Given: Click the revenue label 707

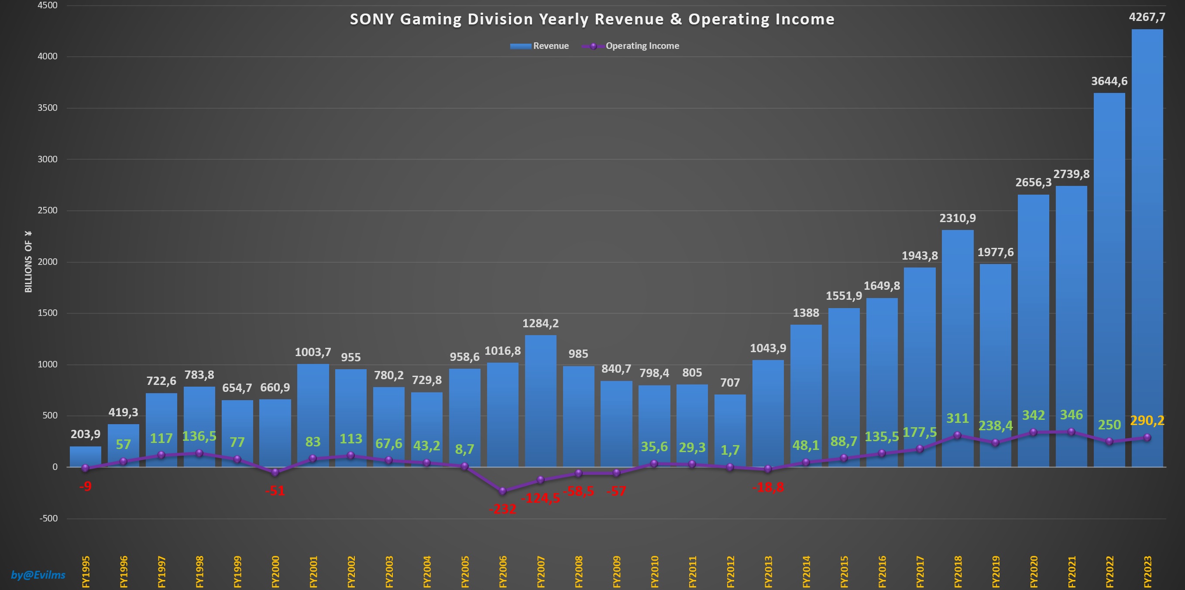Looking at the screenshot, I should click(730, 383).
